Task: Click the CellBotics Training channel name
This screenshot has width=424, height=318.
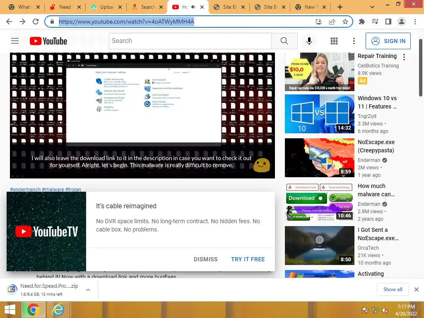Action: [x=378, y=65]
